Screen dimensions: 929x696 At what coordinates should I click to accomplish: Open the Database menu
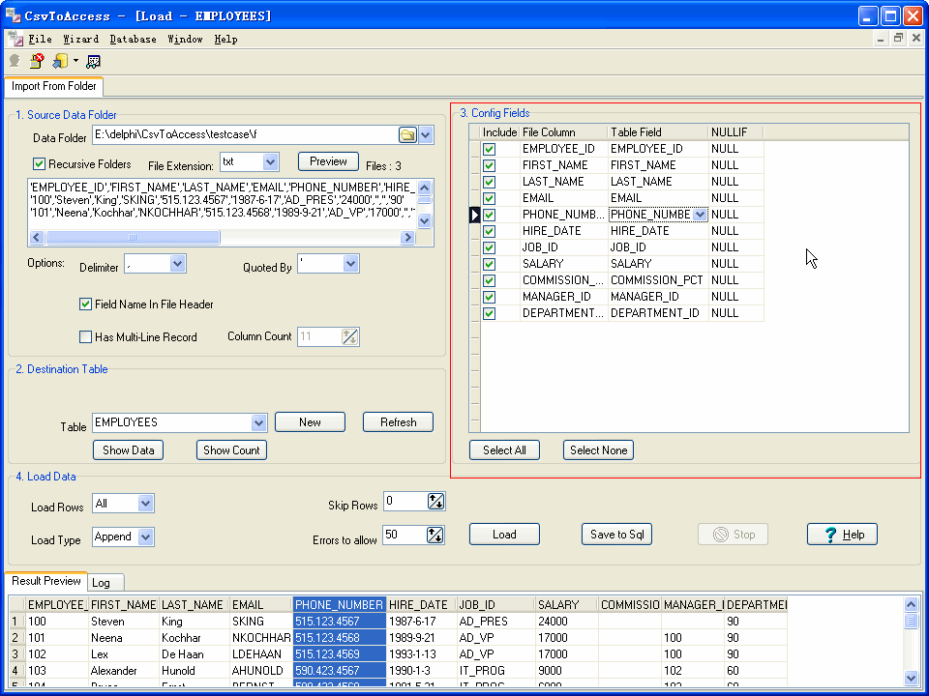133,39
